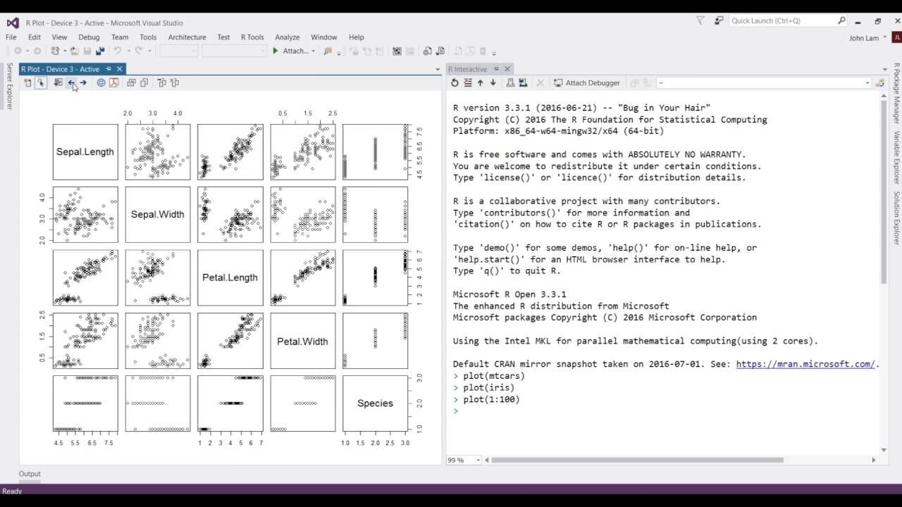Open the Variable Explorer side tab
902x507 pixels.
pyautogui.click(x=896, y=158)
